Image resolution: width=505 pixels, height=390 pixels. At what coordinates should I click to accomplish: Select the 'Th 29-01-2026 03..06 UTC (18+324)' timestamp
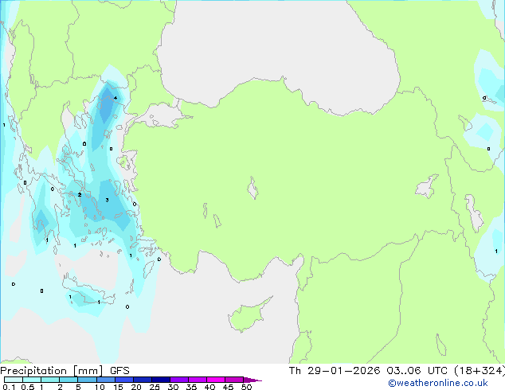click(x=397, y=371)
